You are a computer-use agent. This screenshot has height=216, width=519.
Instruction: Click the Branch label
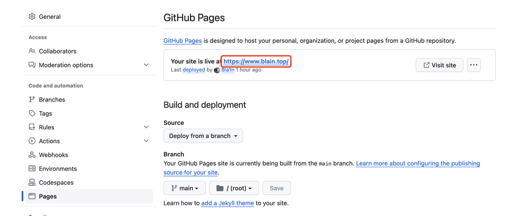[x=173, y=154]
